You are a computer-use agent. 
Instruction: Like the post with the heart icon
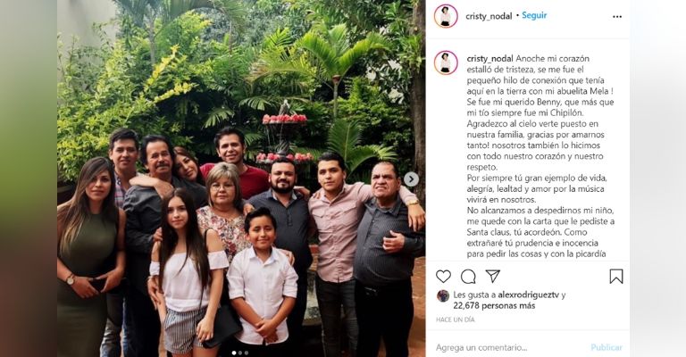pyautogui.click(x=443, y=276)
